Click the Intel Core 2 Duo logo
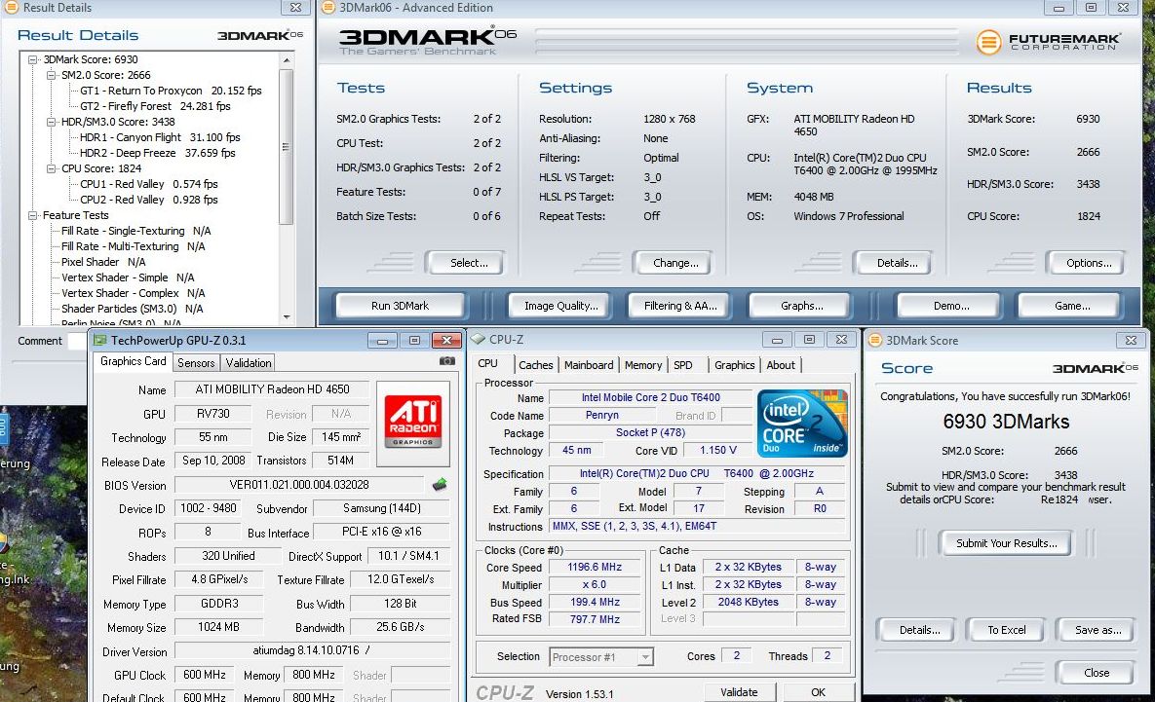The height and width of the screenshot is (702, 1155). [x=802, y=424]
